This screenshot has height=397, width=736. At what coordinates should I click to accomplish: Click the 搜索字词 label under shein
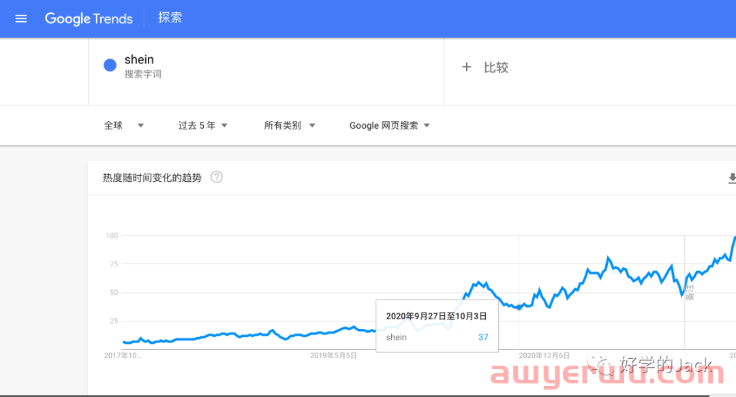point(142,74)
